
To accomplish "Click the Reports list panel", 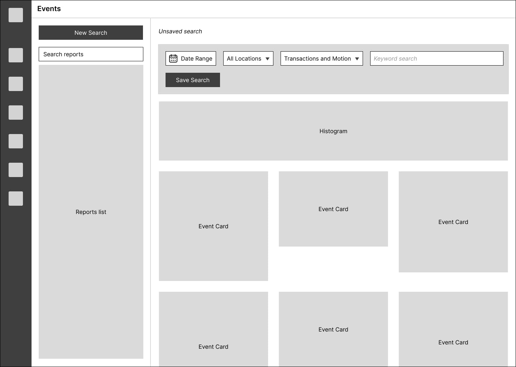I will click(x=91, y=212).
